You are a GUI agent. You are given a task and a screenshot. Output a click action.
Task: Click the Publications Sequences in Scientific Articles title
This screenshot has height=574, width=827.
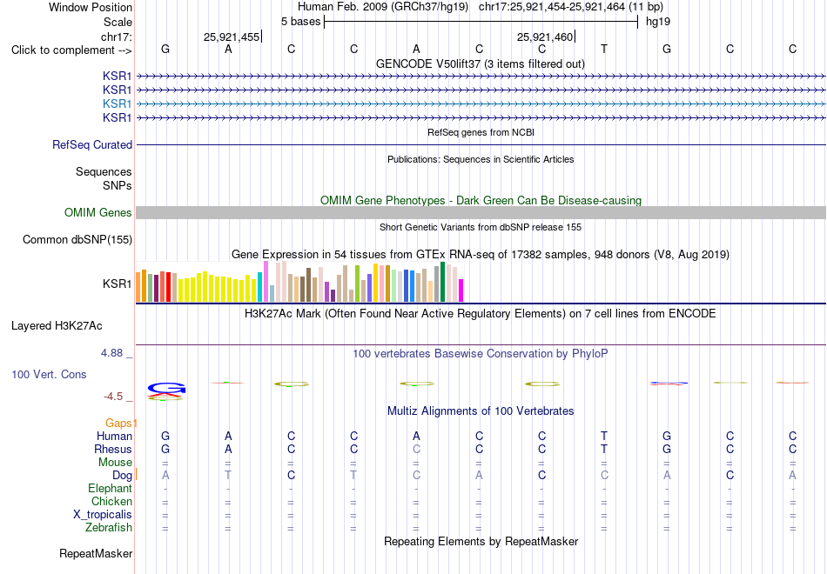[481, 159]
